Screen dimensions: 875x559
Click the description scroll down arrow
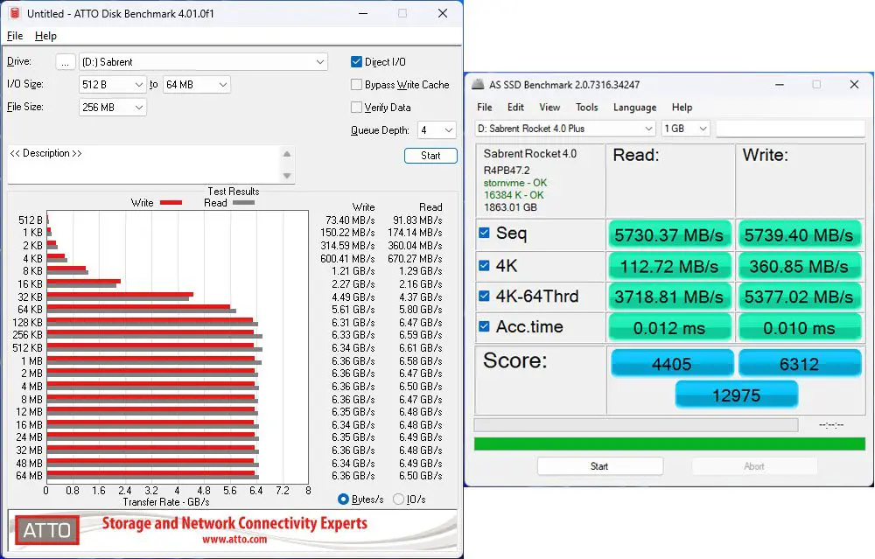point(287,176)
